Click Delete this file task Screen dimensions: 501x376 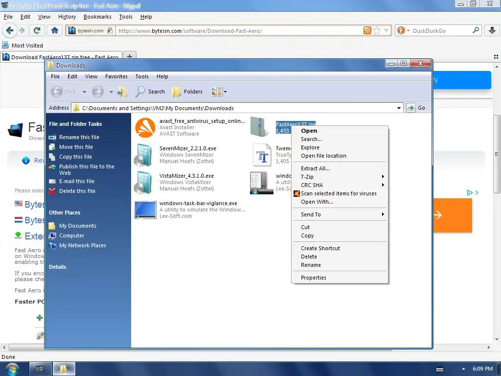(77, 191)
